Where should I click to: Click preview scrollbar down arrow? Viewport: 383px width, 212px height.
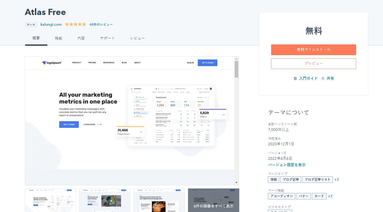(236, 183)
